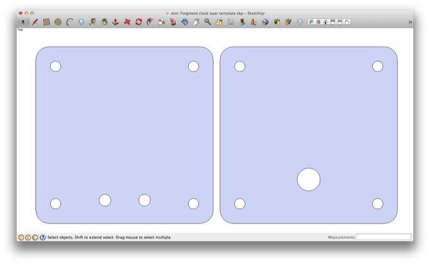Switch to Top standard view

pyautogui.click(x=318, y=22)
